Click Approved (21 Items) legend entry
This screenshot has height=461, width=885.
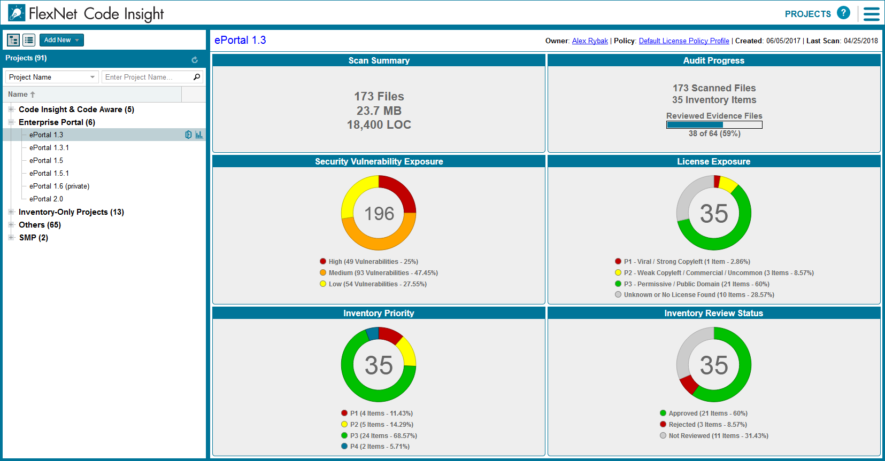click(704, 413)
